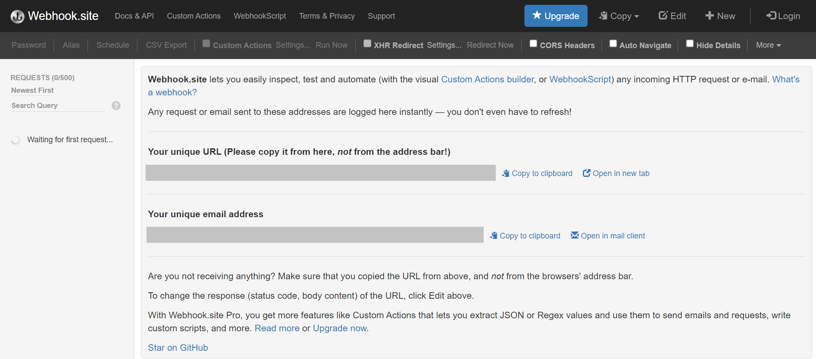
Task: Follow the WebhookScript link in intro text
Action: pos(580,79)
